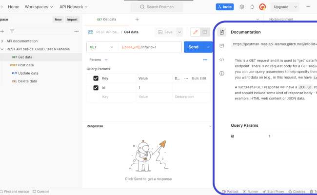317x195 pixels.
Task: Open the Settings gear icon
Action: pyautogui.click(x=241, y=7)
